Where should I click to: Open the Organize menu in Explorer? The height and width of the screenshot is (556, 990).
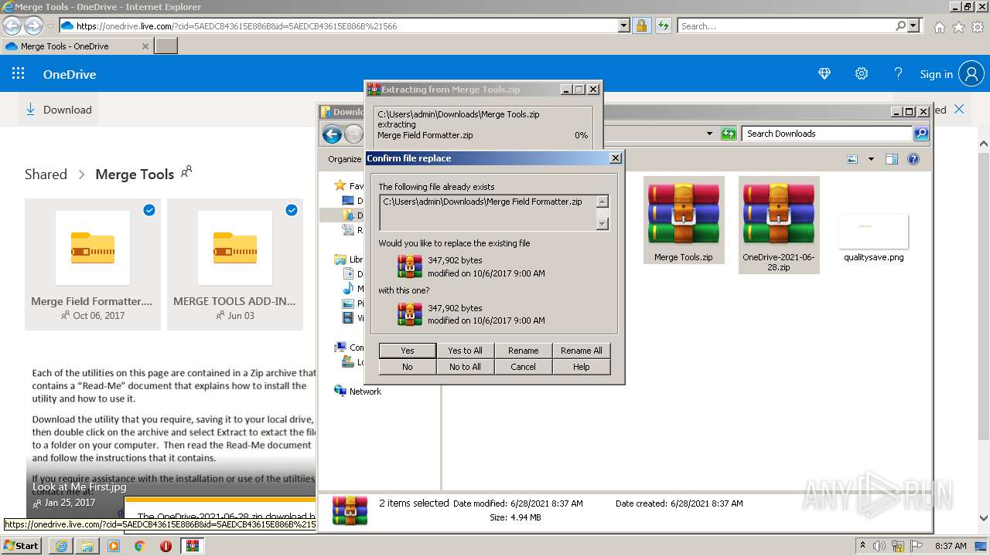(x=345, y=159)
